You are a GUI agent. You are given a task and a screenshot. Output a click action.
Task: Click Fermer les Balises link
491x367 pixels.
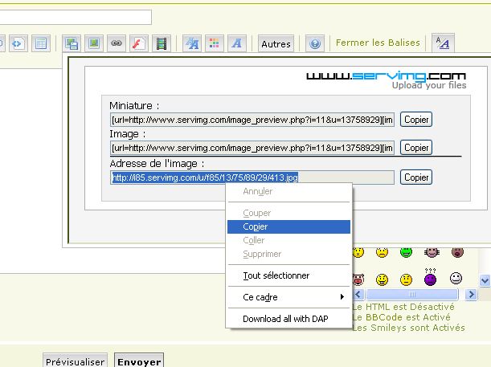pos(378,43)
